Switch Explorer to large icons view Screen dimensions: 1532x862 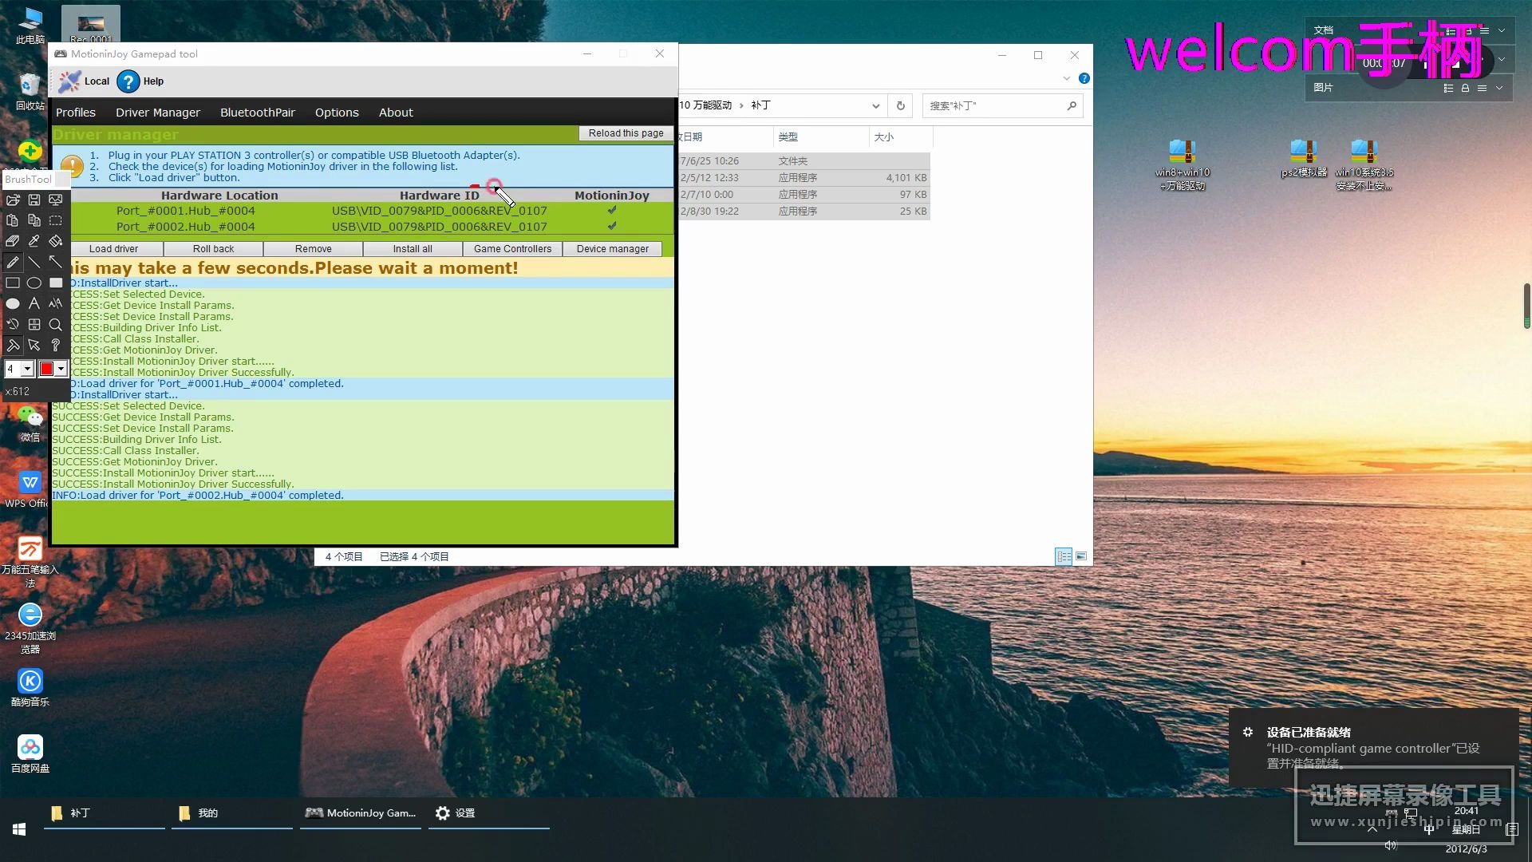tap(1081, 556)
